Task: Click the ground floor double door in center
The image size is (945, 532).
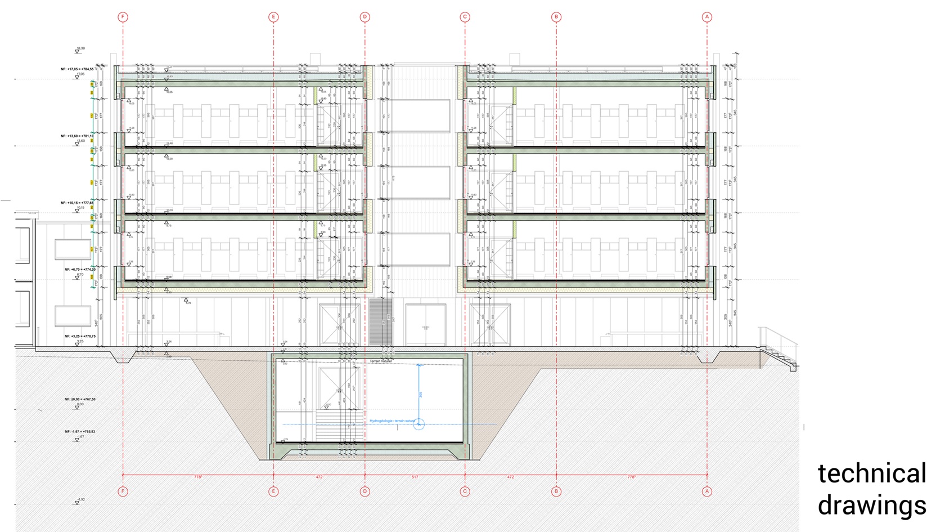Action: (425, 325)
